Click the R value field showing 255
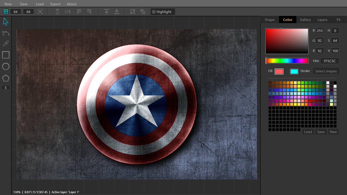 (320, 31)
